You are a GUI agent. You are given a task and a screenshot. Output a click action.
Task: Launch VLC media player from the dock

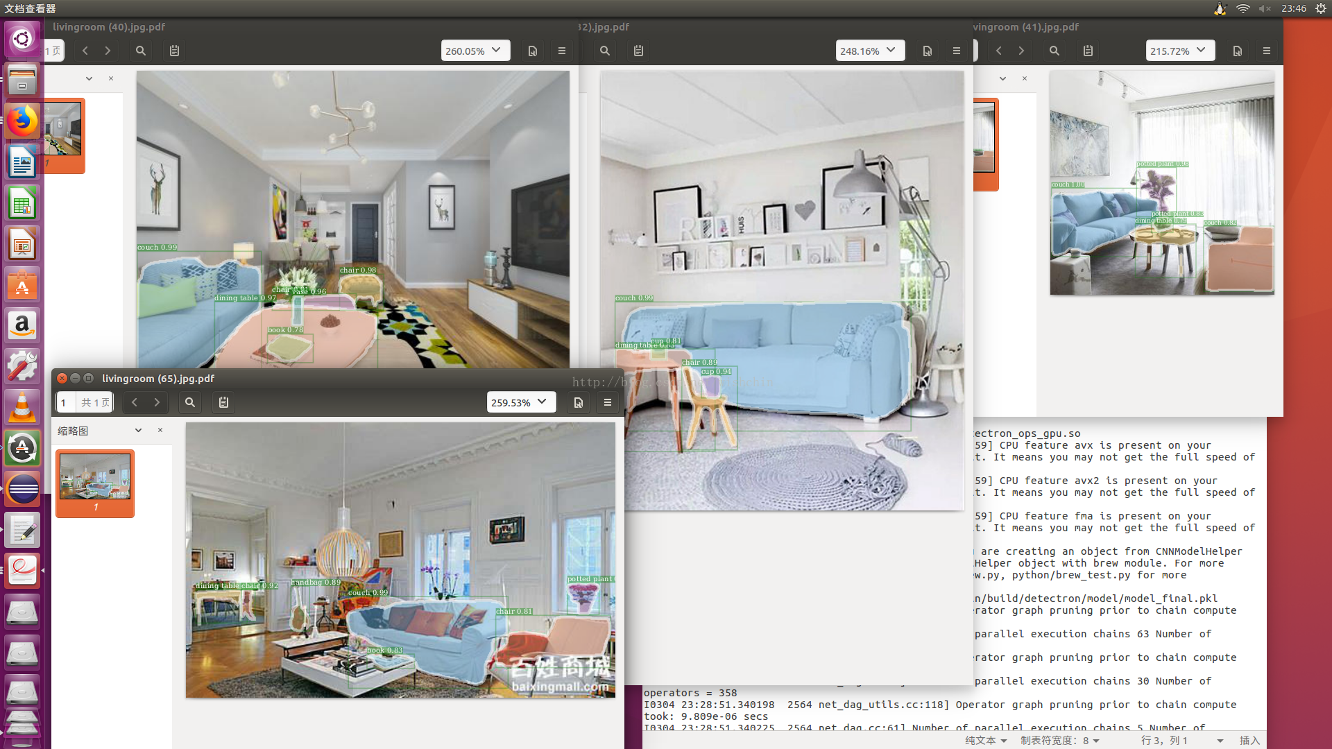coord(22,408)
